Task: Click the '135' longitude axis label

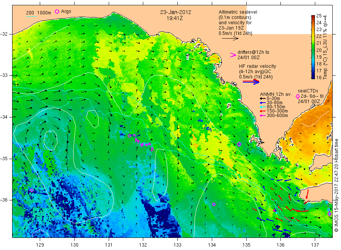Action: point(246,245)
